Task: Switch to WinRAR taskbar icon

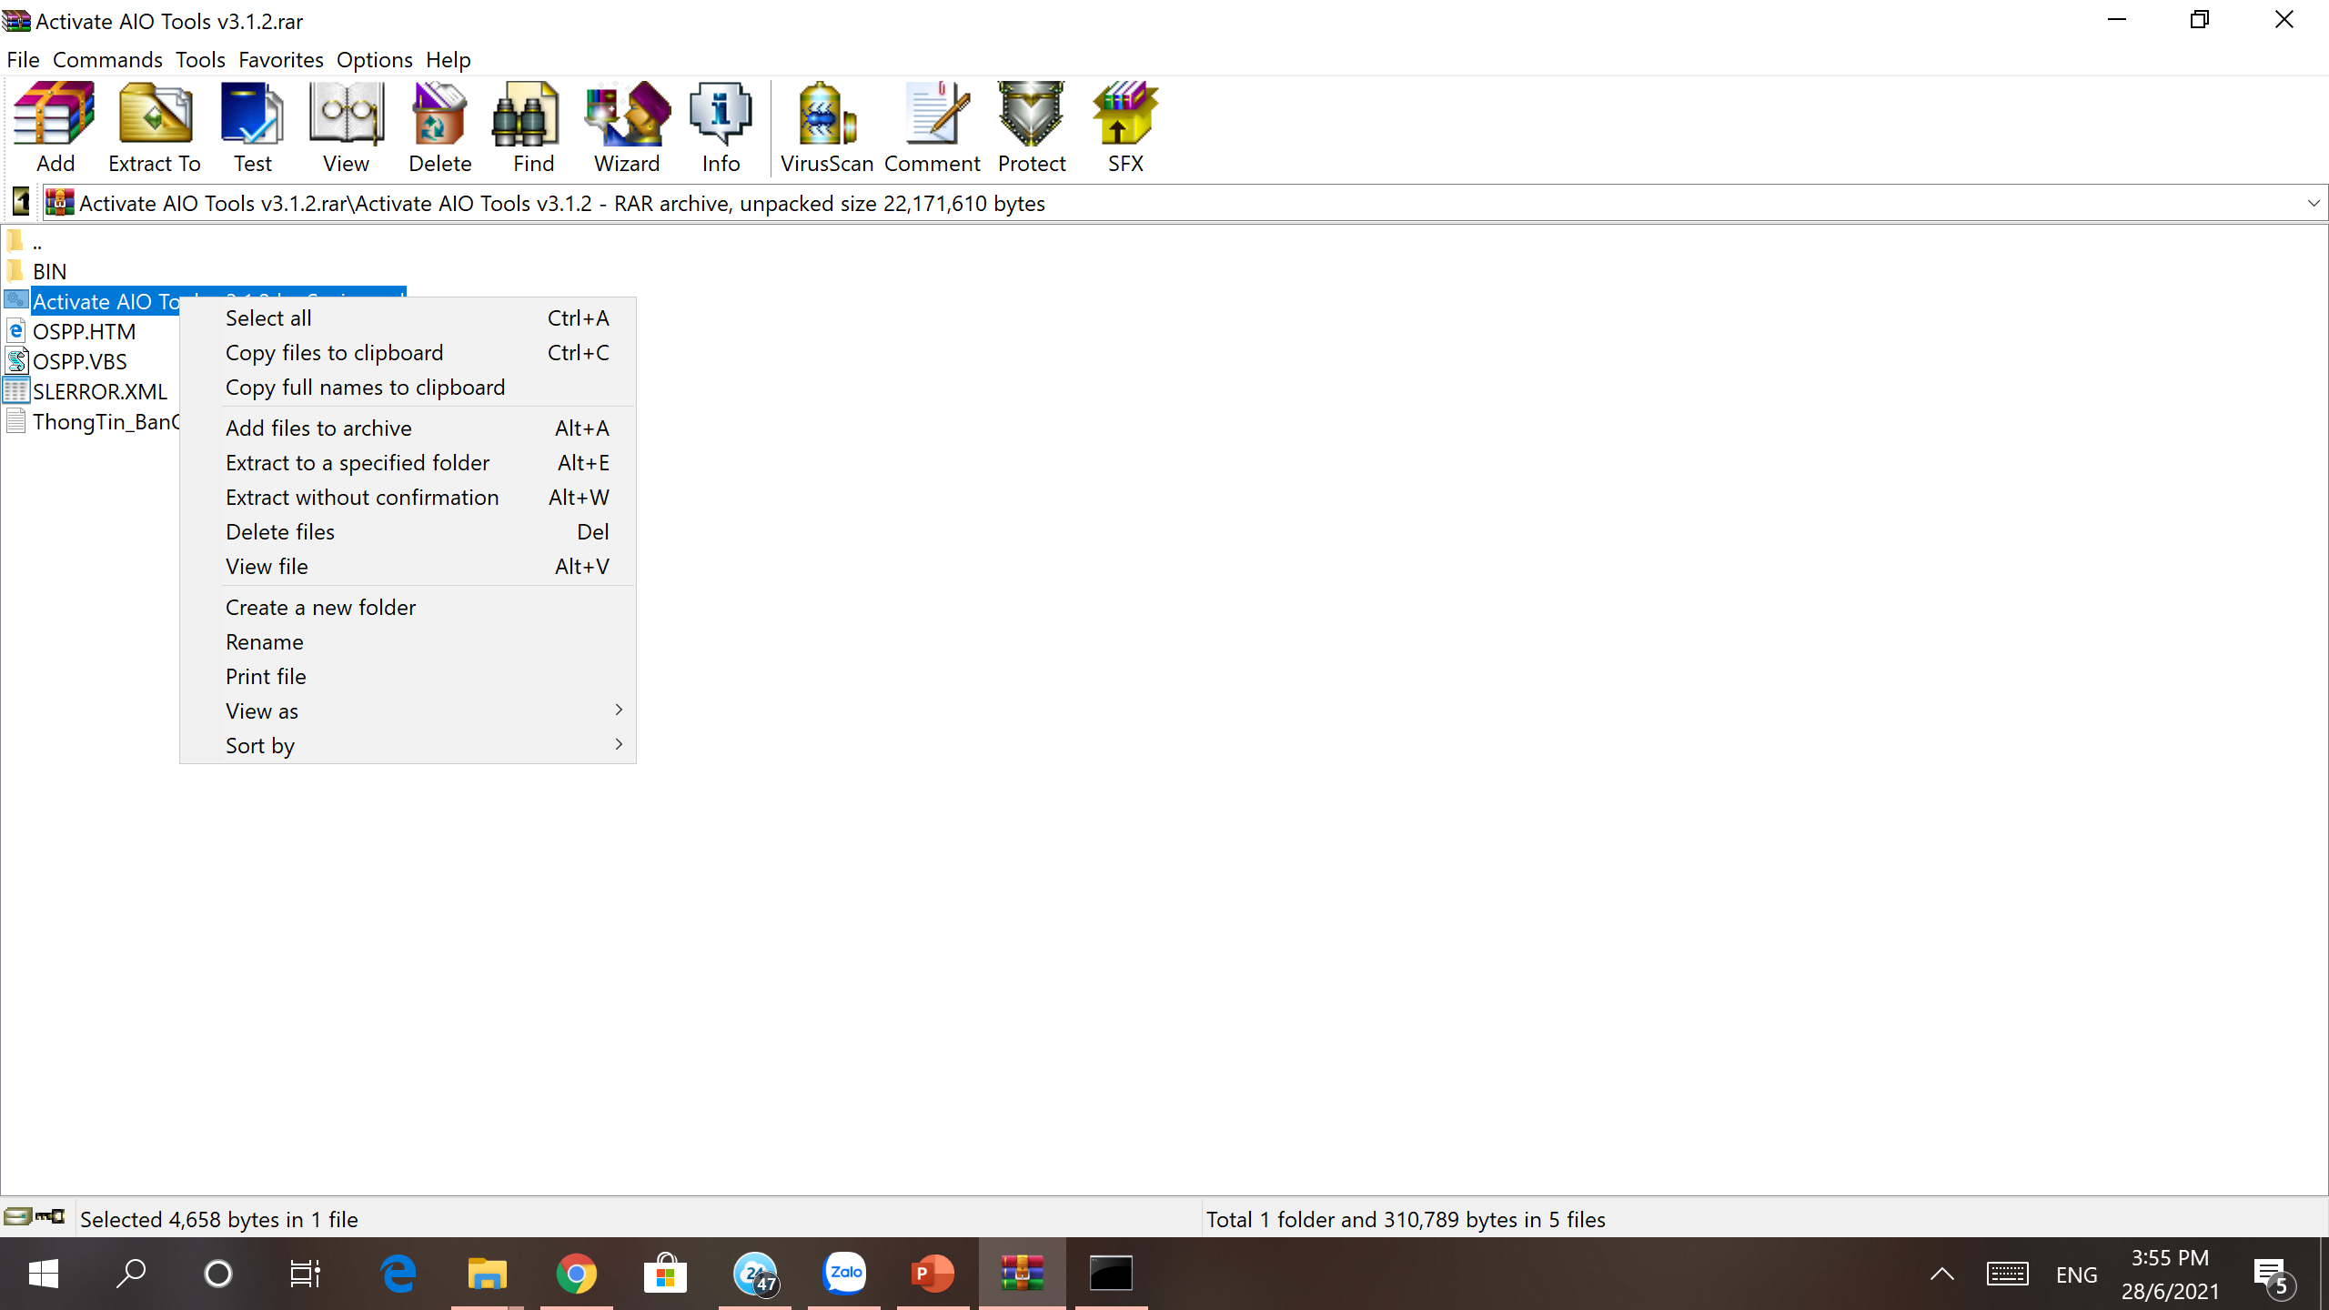Action: point(1023,1274)
